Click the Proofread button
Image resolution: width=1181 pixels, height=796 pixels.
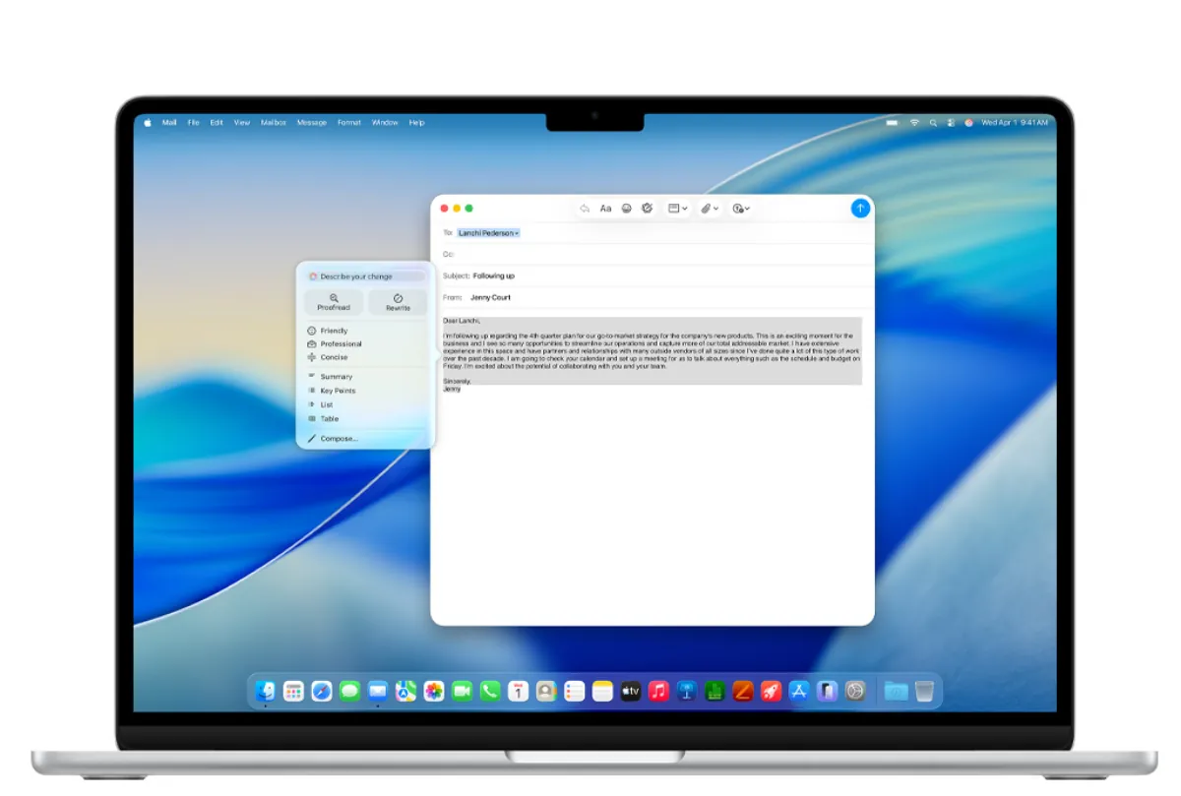(x=334, y=302)
